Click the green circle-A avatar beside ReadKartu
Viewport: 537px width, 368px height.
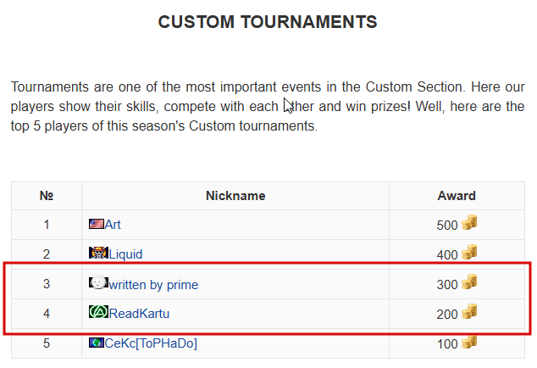(x=98, y=312)
